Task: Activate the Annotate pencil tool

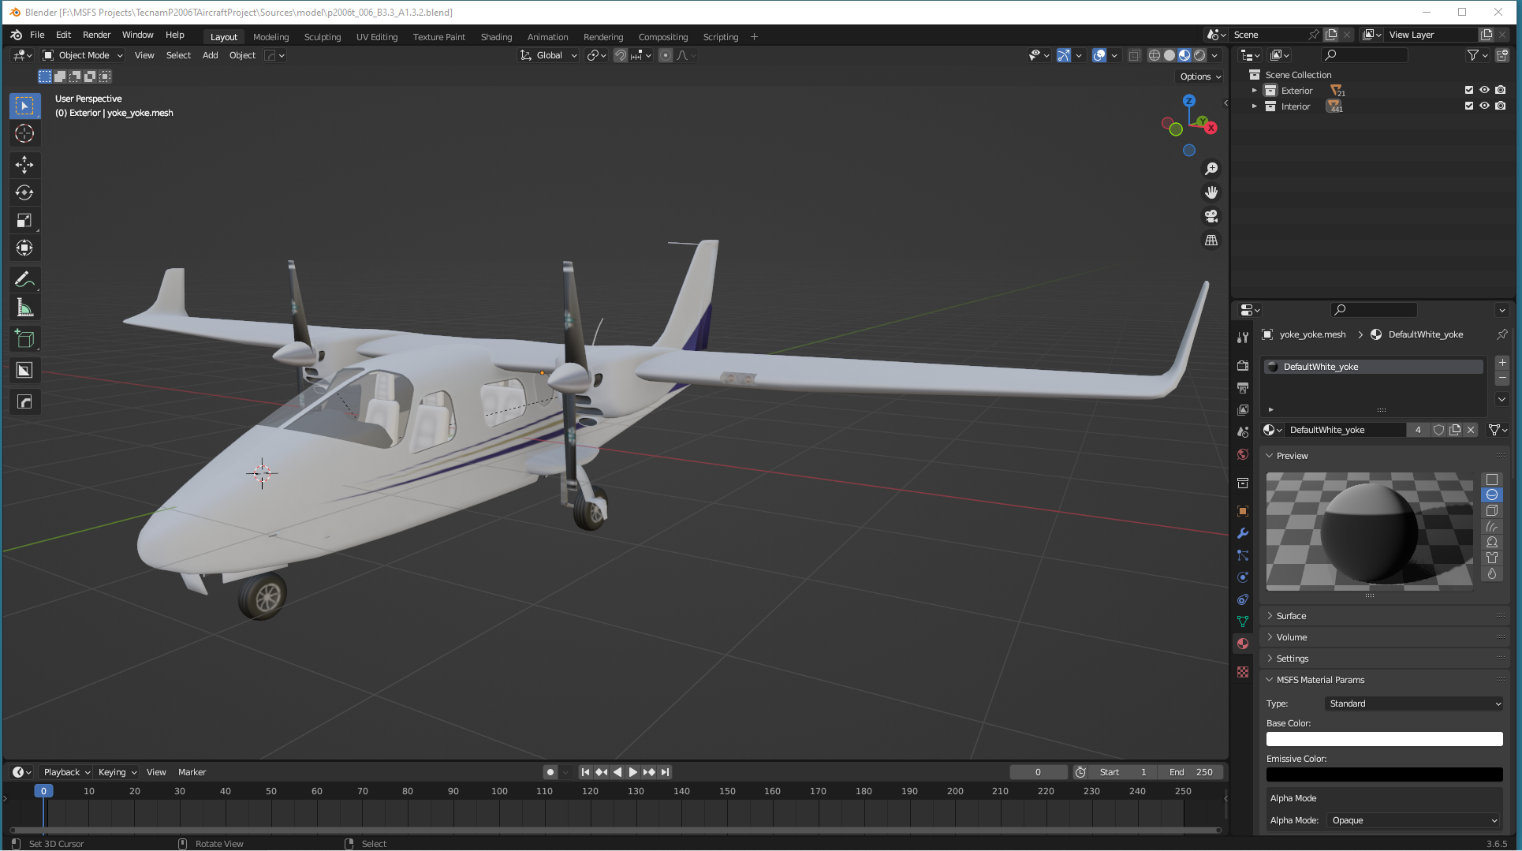Action: (x=24, y=280)
